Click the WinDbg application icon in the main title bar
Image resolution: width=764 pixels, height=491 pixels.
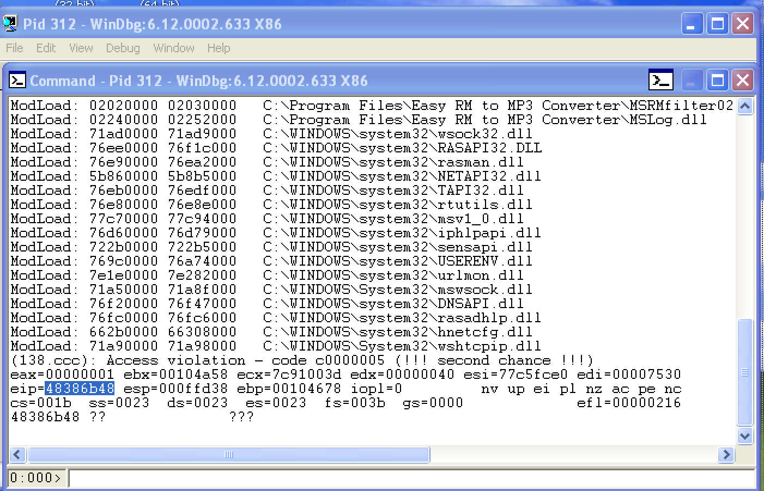coord(10,23)
